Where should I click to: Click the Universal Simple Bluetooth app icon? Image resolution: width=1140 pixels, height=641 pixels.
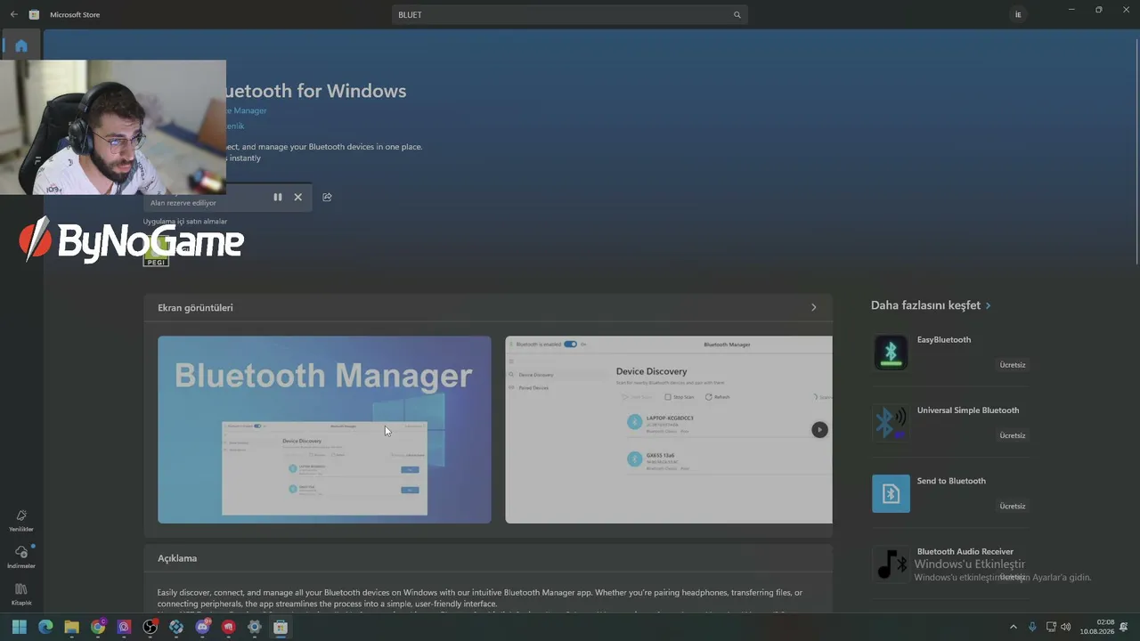[891, 423]
